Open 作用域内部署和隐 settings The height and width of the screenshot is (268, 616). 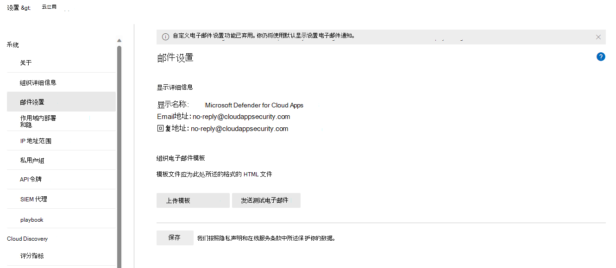click(x=61, y=121)
